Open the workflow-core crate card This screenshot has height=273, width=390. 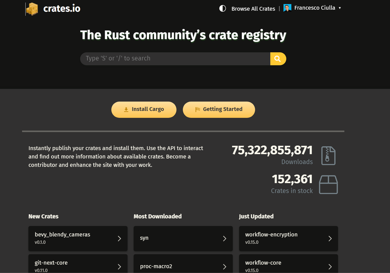[x=289, y=264]
